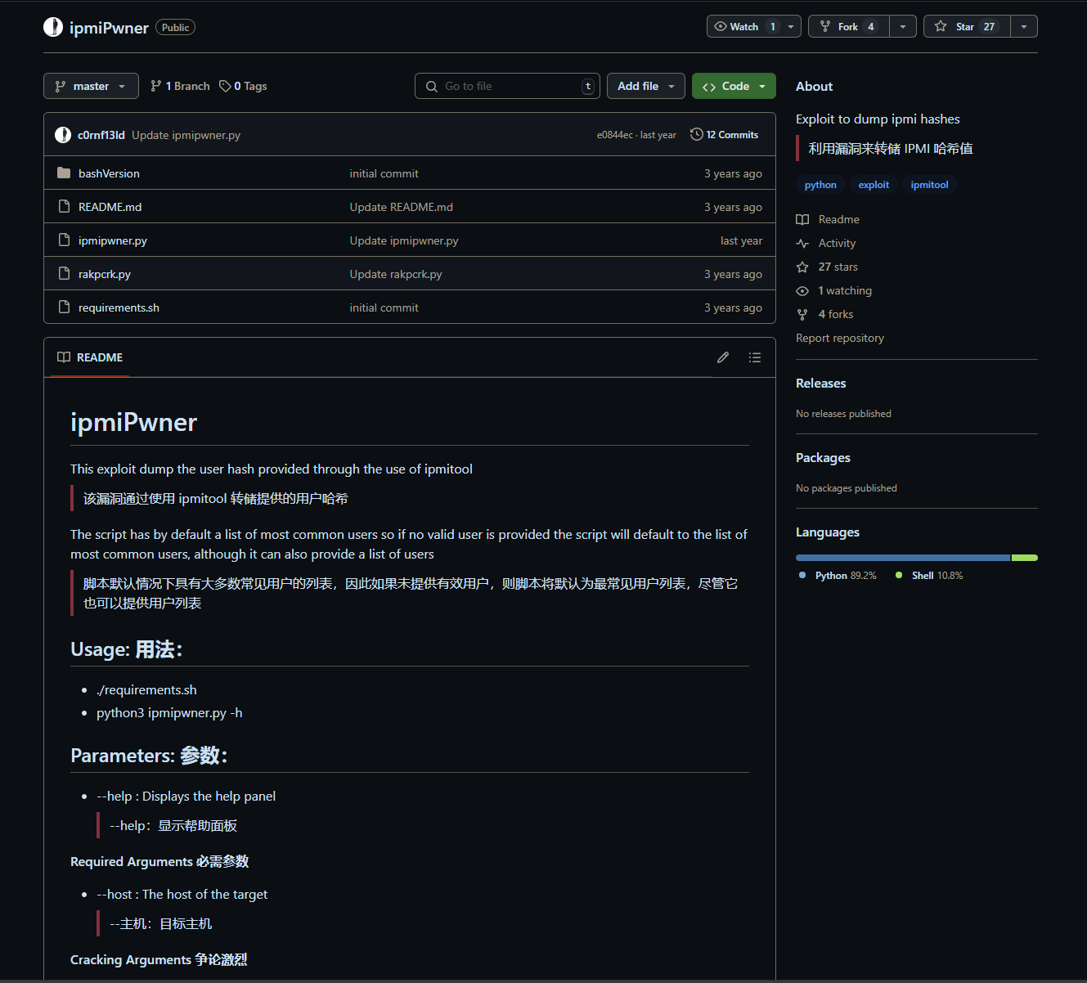This screenshot has height=983, width=1087.
Task: Open the README outline list icon
Action: [x=754, y=357]
